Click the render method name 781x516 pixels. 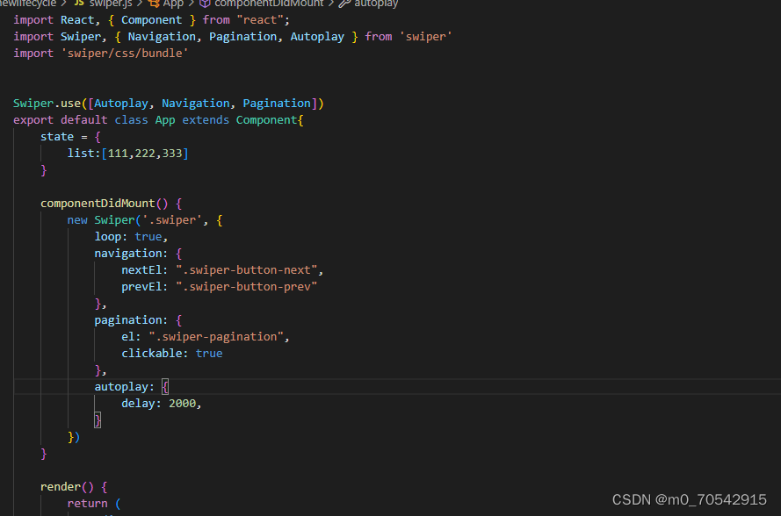[61, 486]
